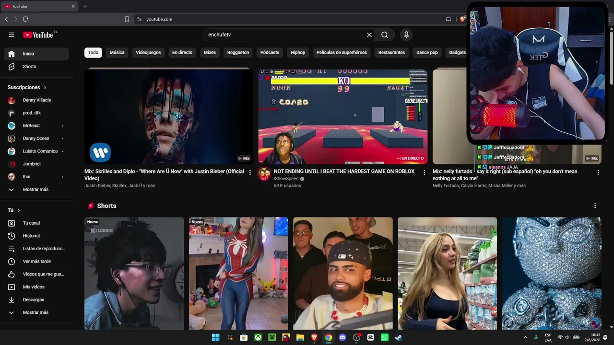This screenshot has height=345, width=614.
Task: Open Descargas in the sidebar
Action: (x=36, y=299)
